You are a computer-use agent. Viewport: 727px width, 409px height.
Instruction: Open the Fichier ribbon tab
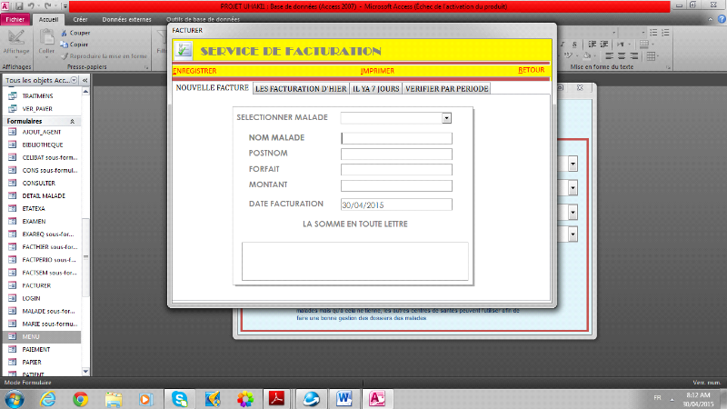coord(15,19)
